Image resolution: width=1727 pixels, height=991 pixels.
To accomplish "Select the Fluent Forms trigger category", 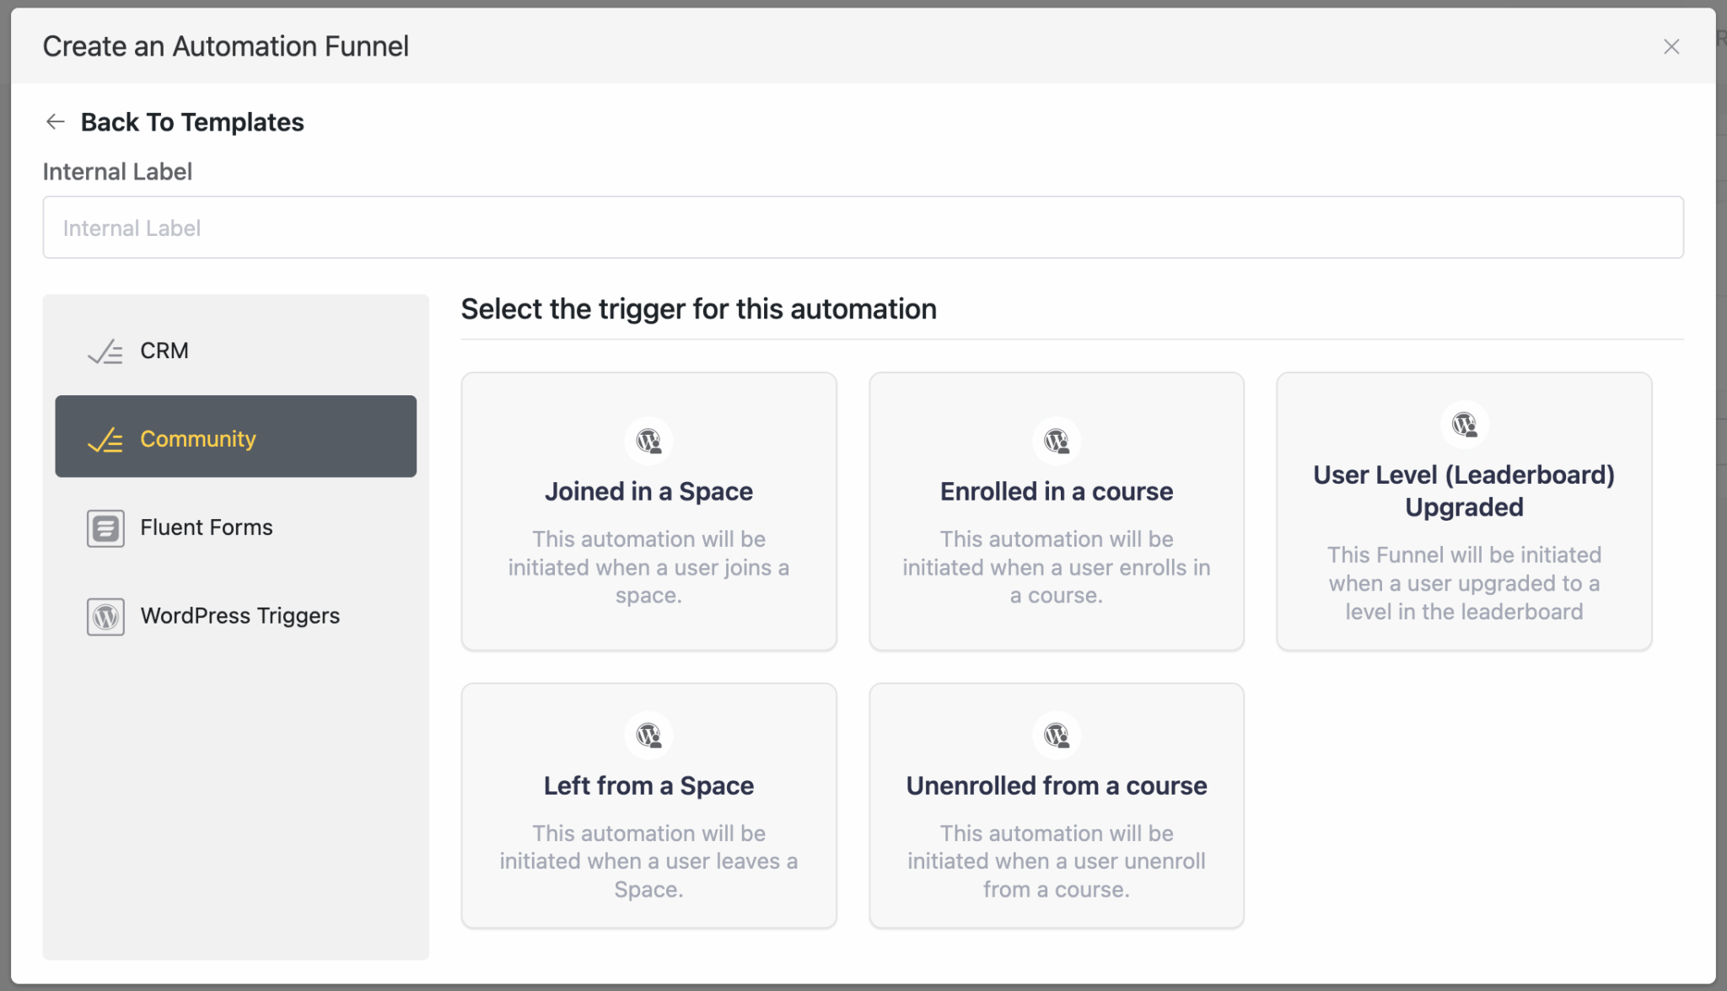I will [x=206, y=528].
